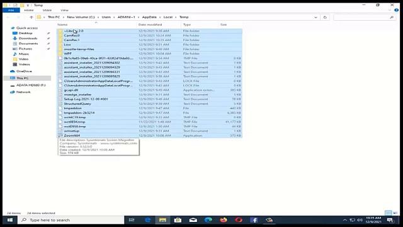Click the StructuredQuery document icon
Screen dimensions: 403x227
[60, 103]
